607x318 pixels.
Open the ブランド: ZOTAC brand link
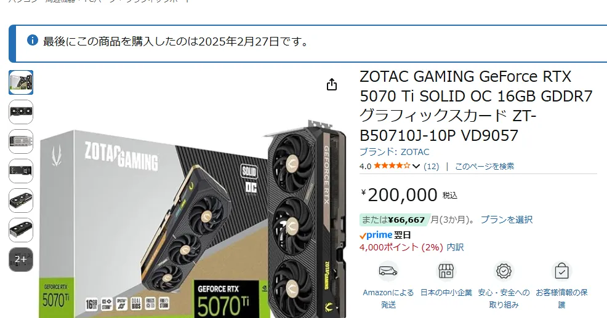click(x=395, y=152)
